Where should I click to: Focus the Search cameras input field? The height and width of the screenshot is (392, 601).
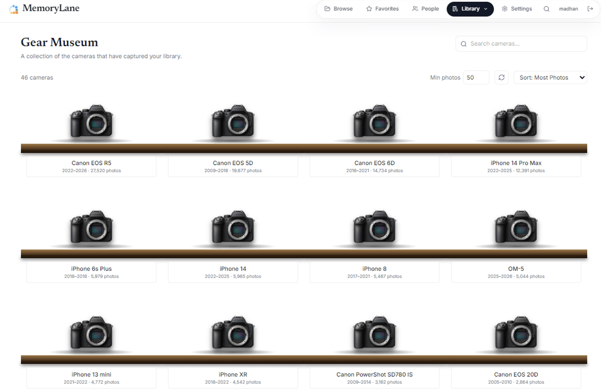pos(521,44)
